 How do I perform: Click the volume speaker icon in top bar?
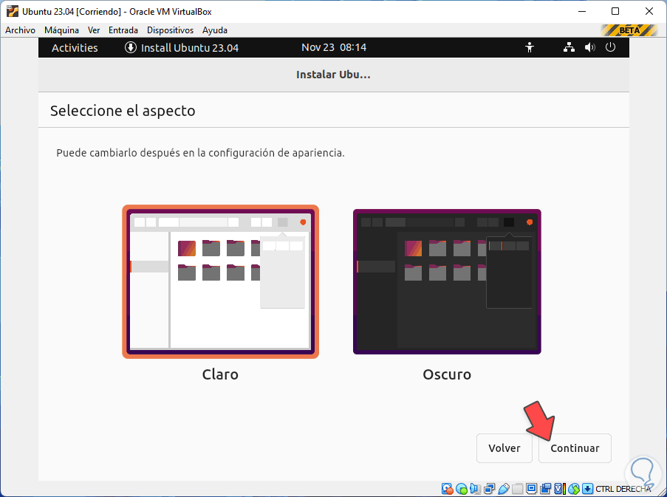[590, 47]
